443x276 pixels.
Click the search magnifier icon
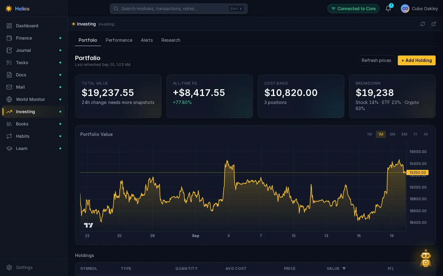[x=116, y=9]
